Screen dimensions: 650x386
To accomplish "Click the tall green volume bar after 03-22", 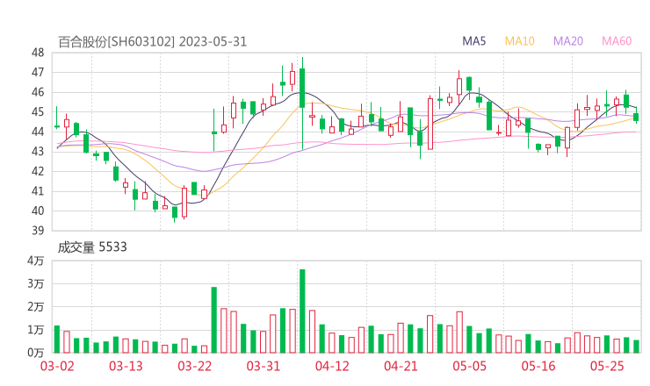I will pyautogui.click(x=214, y=319).
